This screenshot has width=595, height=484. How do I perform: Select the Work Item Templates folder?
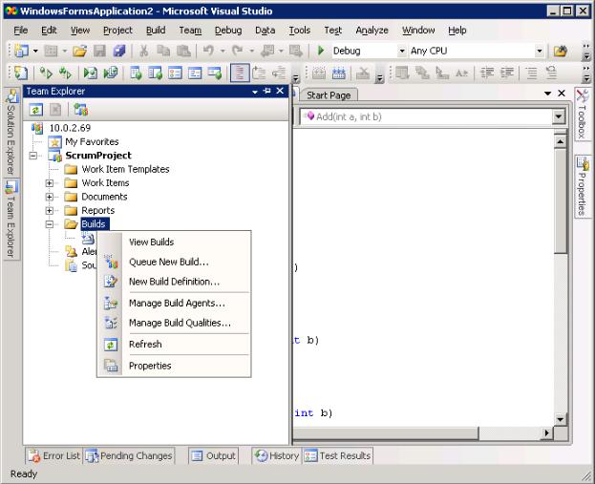tap(126, 169)
